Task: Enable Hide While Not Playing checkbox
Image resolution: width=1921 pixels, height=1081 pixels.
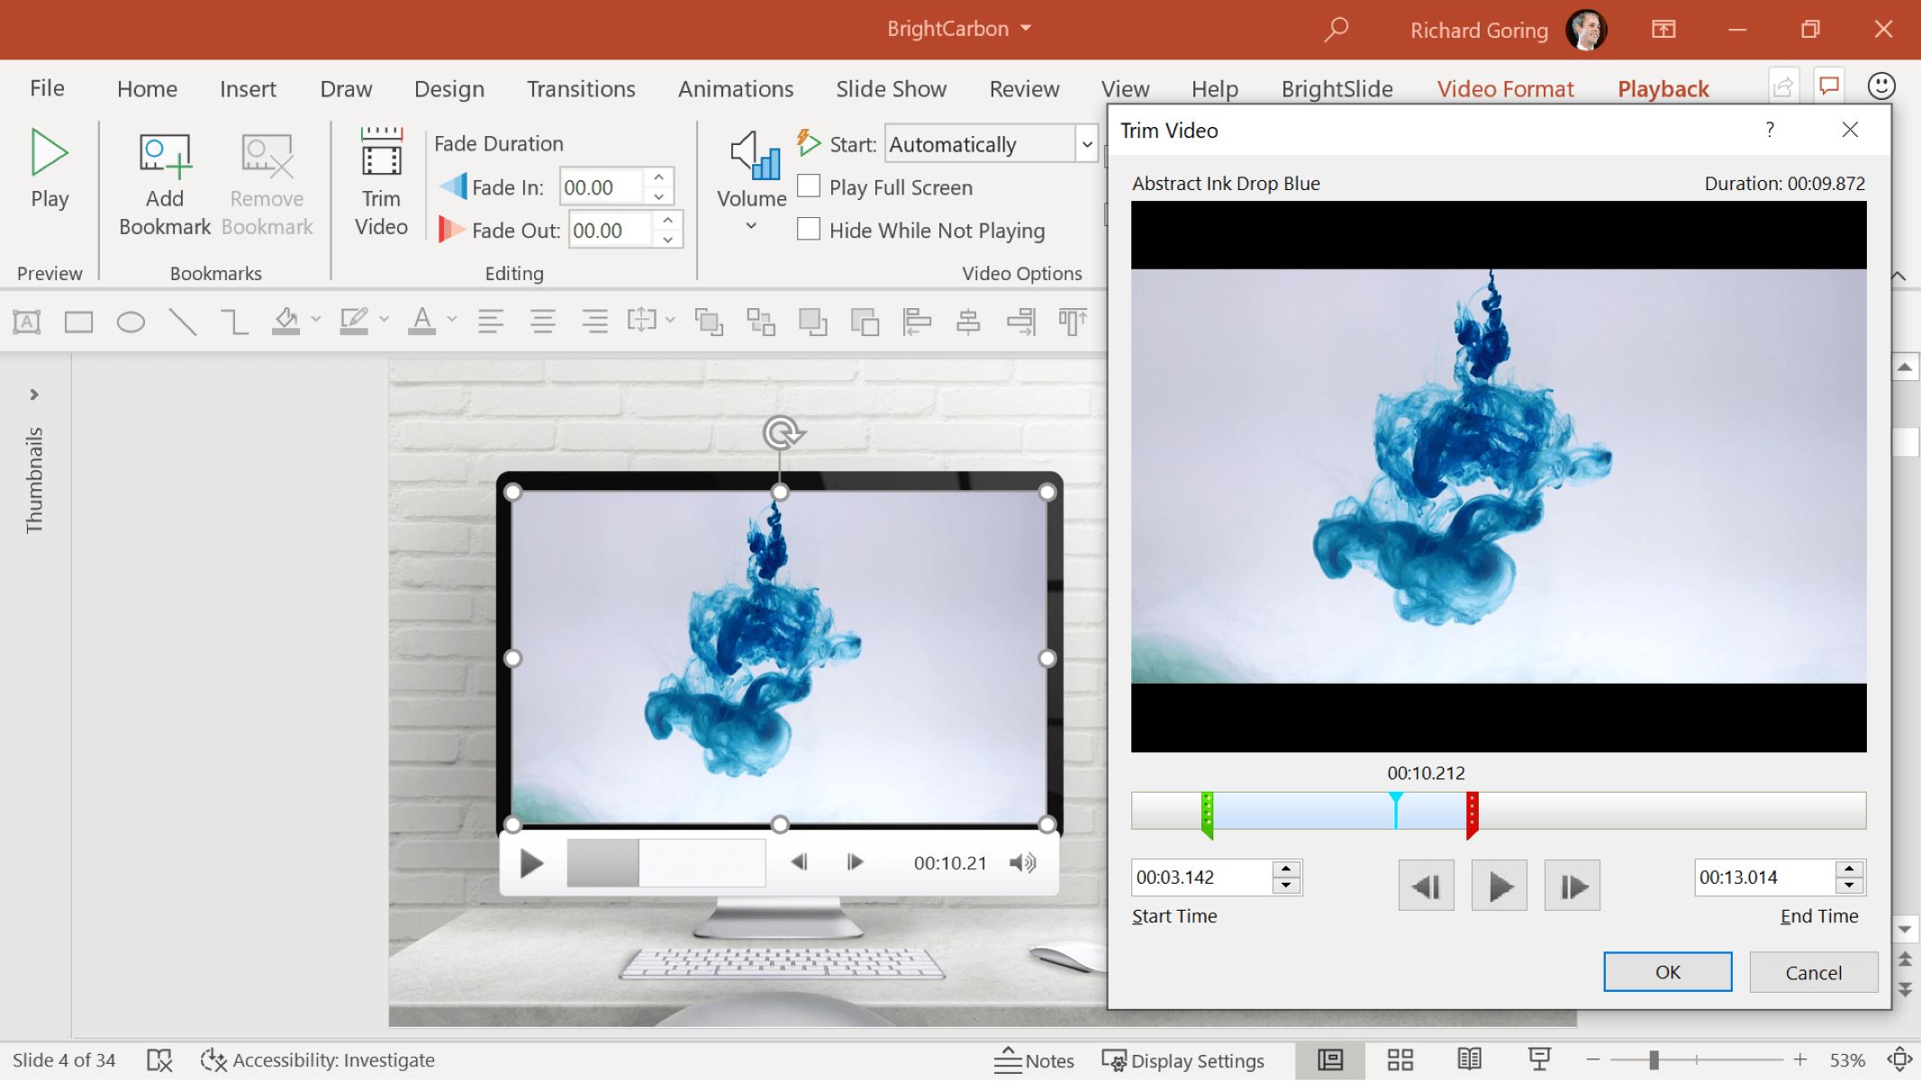Action: [809, 228]
